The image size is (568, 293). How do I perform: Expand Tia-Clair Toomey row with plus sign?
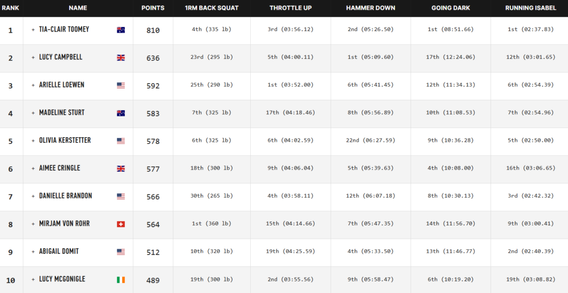tap(33, 29)
